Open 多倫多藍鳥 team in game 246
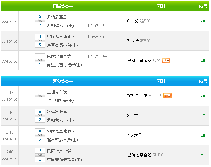 click(x=57, y=112)
